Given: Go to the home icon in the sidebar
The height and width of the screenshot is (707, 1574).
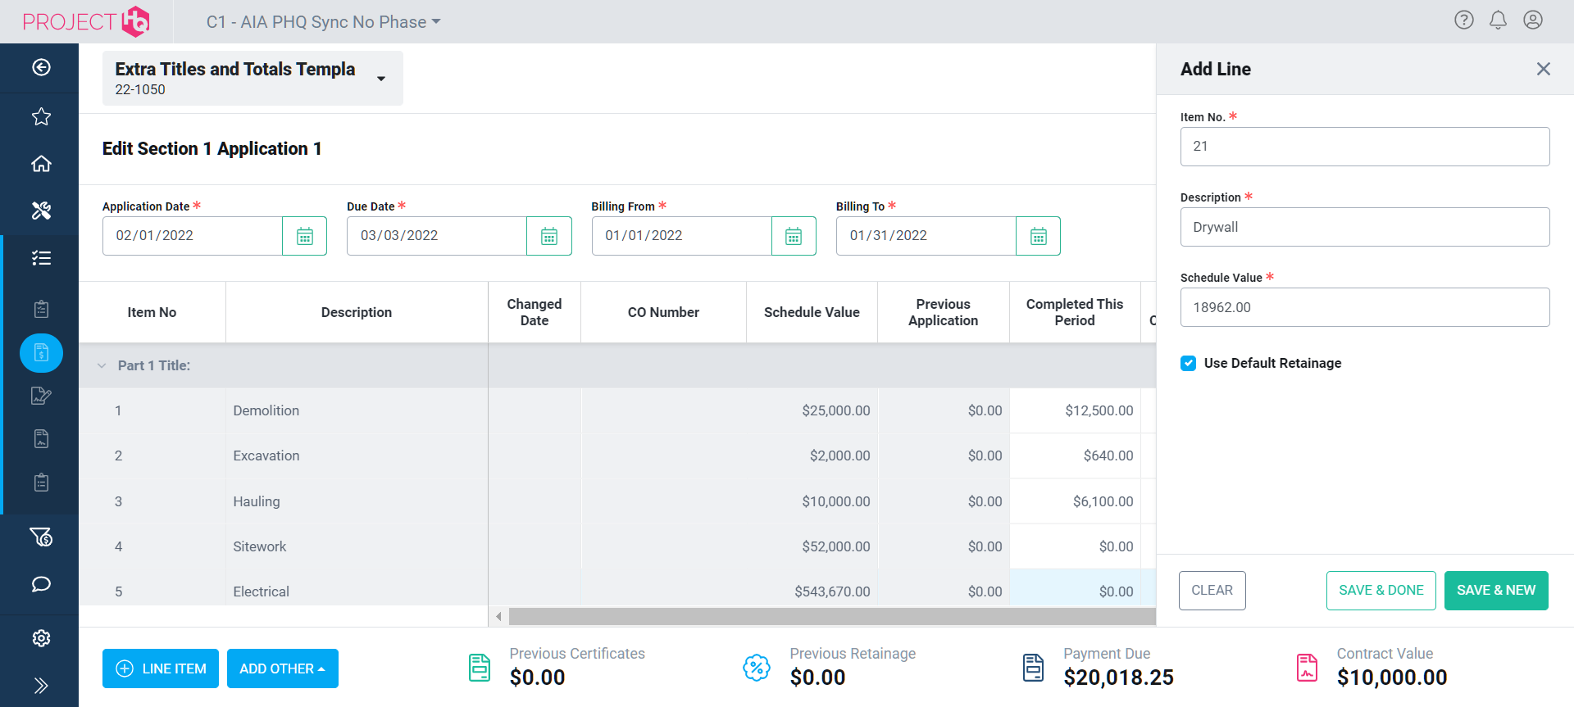Looking at the screenshot, I should click(41, 164).
